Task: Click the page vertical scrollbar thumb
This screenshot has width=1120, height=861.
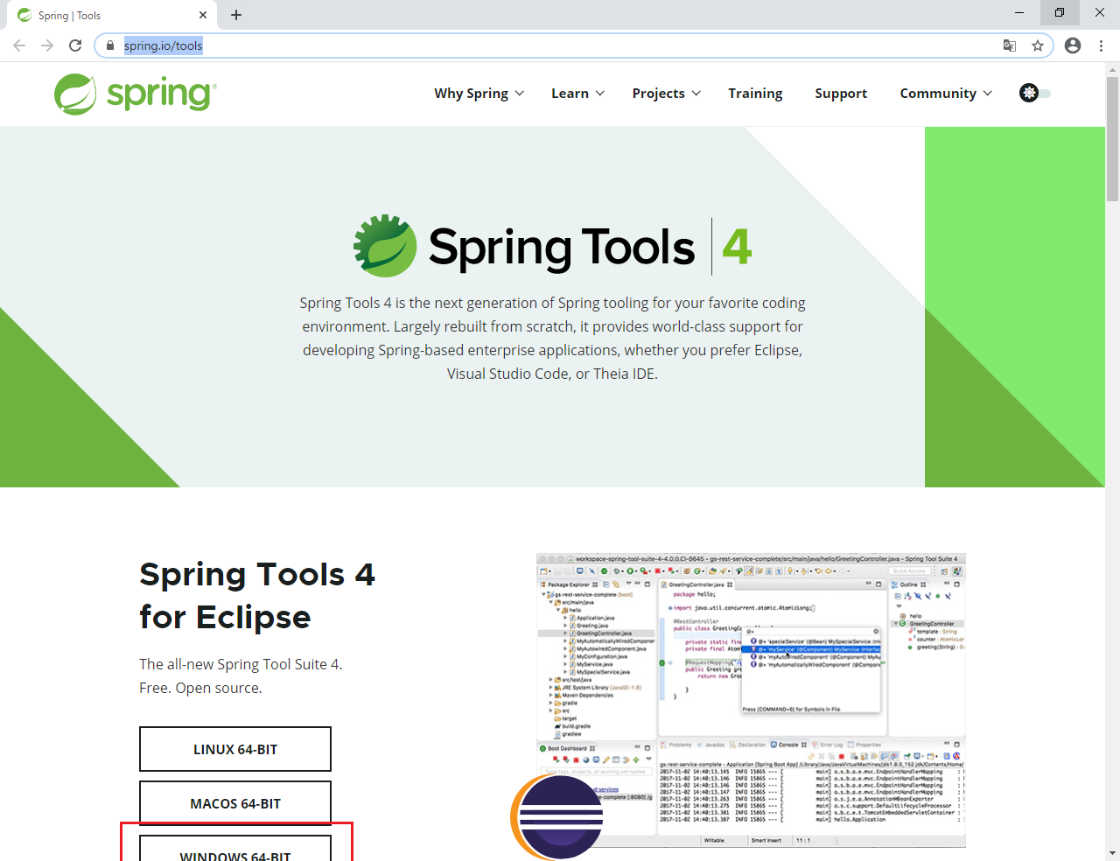Action: [1112, 139]
